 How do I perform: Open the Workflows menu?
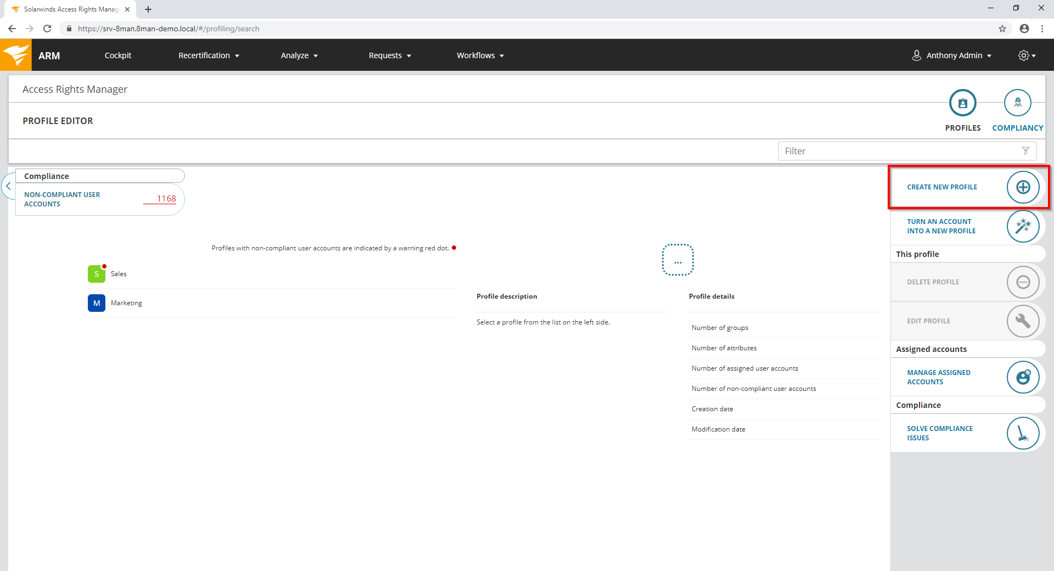click(480, 55)
